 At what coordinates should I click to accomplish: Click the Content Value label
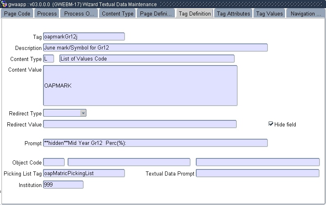pyautogui.click(x=25, y=70)
